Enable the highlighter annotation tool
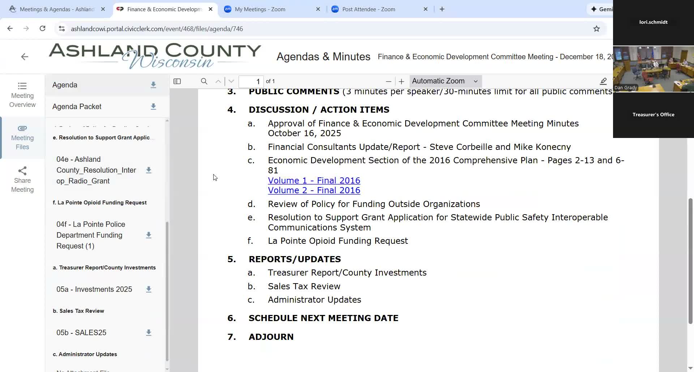Image resolution: width=694 pixels, height=372 pixels. pos(603,81)
